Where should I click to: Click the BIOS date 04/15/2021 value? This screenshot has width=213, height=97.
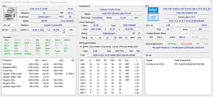(x=98, y=18)
